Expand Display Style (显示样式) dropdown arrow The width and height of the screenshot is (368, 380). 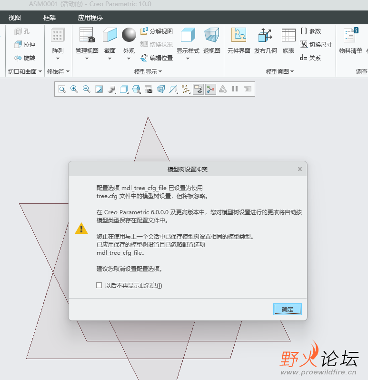[188, 59]
